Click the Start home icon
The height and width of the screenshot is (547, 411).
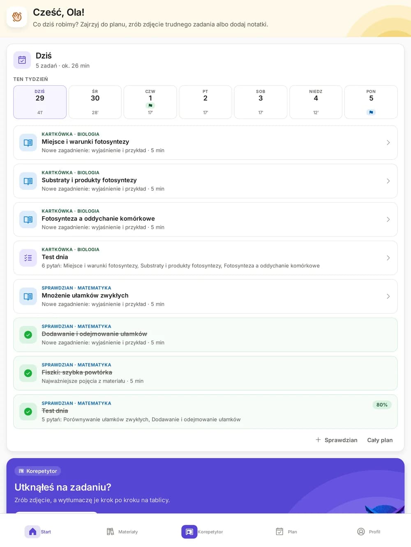32,532
